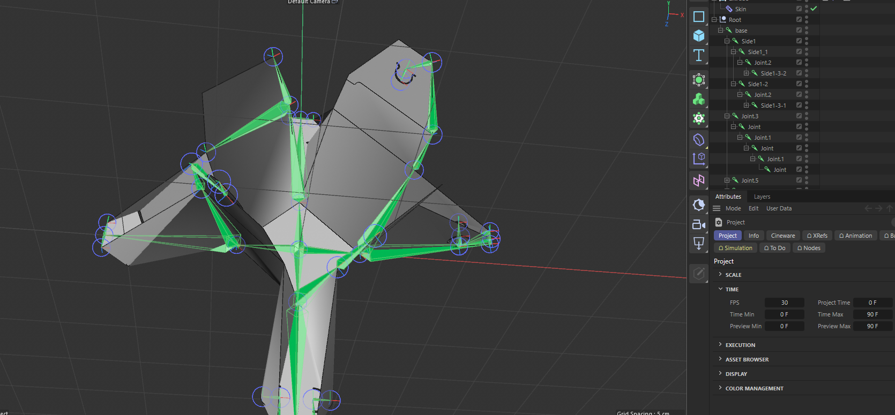This screenshot has width=895, height=415.
Task: Go forward in Attributes history
Action: pos(879,208)
